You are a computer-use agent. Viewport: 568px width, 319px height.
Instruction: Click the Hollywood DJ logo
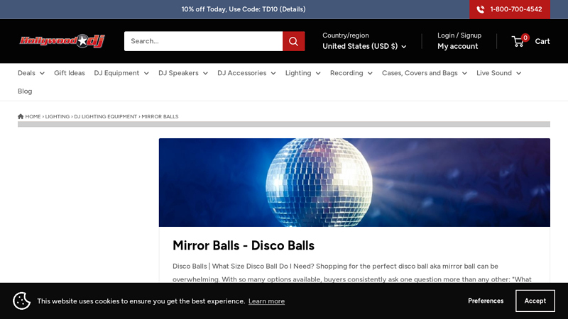pyautogui.click(x=62, y=41)
